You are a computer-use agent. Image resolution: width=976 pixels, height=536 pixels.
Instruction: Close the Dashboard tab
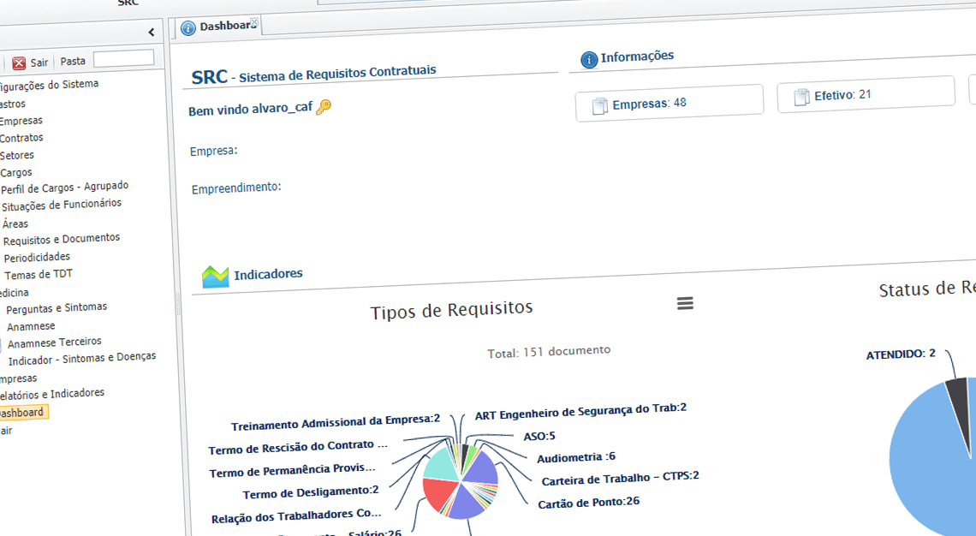pyautogui.click(x=253, y=21)
